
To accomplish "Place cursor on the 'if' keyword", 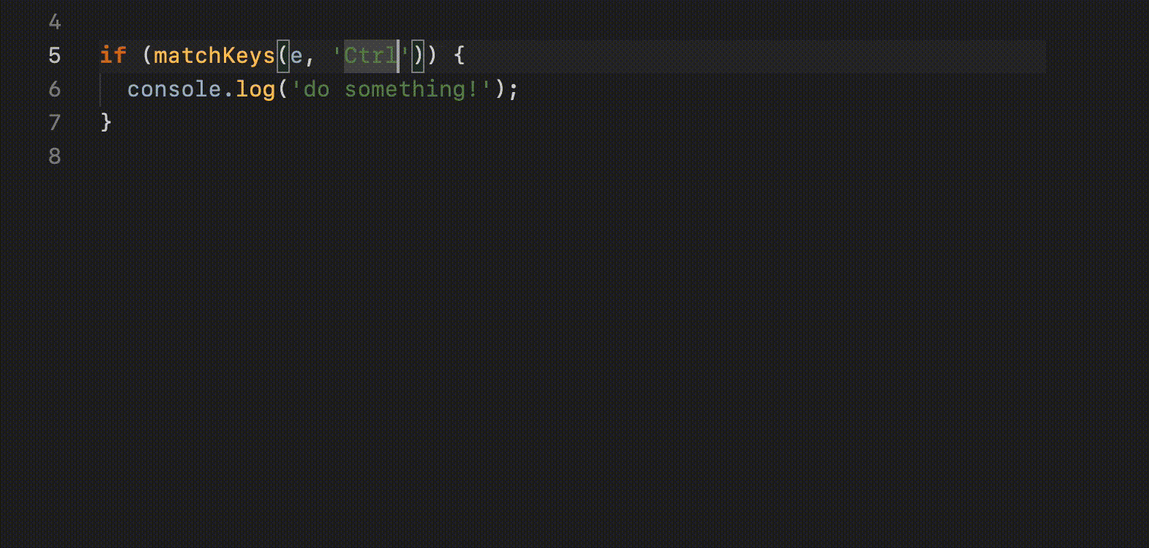I will (x=113, y=56).
